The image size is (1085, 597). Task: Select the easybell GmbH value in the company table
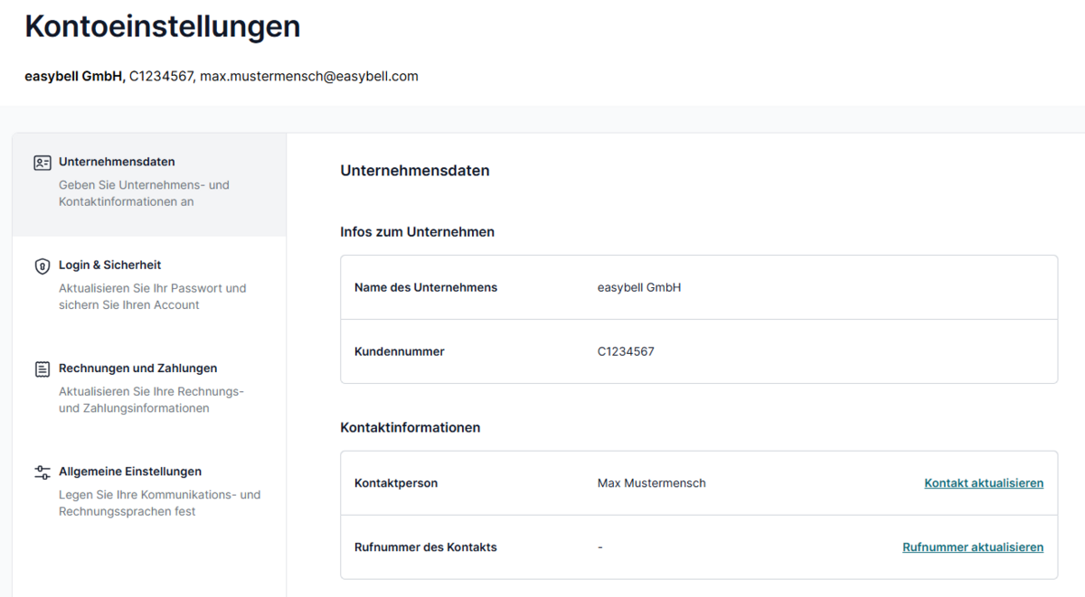[638, 287]
